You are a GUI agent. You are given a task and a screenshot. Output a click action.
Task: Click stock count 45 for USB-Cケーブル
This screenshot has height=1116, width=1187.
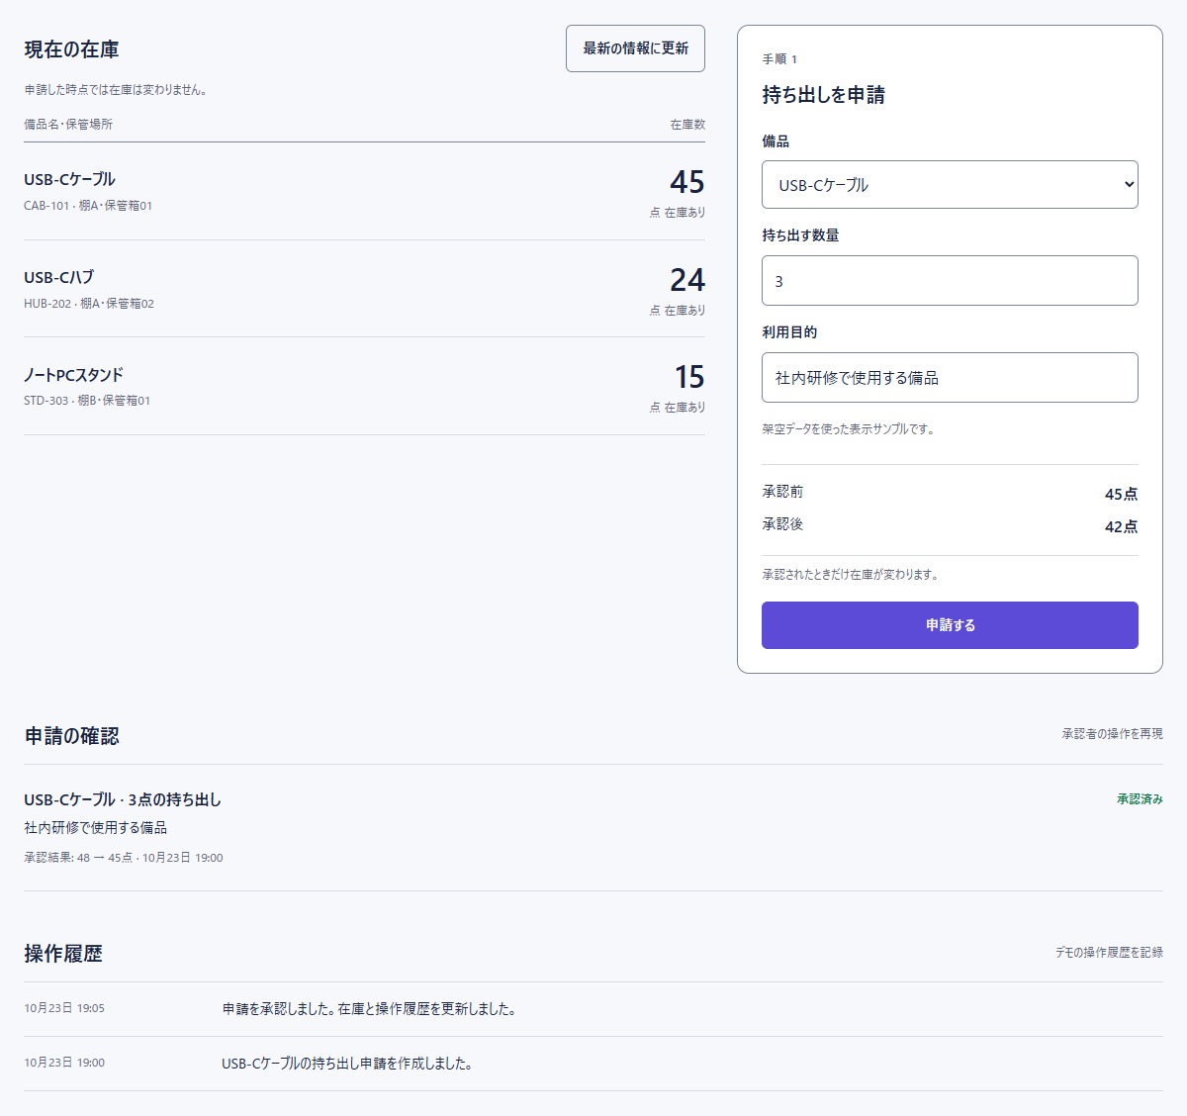click(x=687, y=182)
